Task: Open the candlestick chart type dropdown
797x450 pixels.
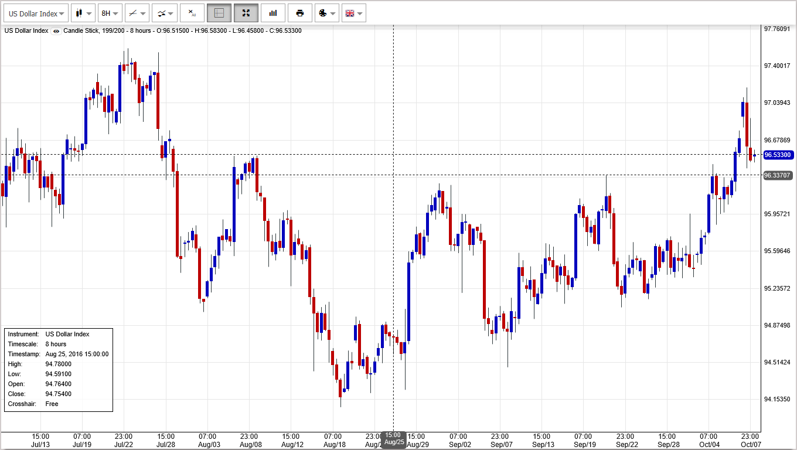Action: pos(84,13)
